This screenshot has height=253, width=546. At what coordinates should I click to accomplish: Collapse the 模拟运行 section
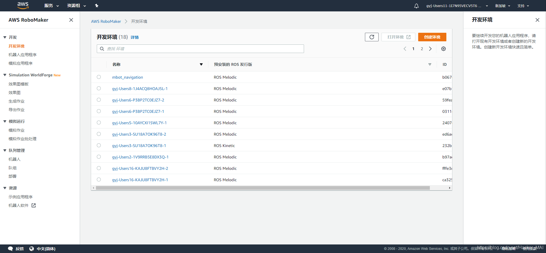(5, 121)
